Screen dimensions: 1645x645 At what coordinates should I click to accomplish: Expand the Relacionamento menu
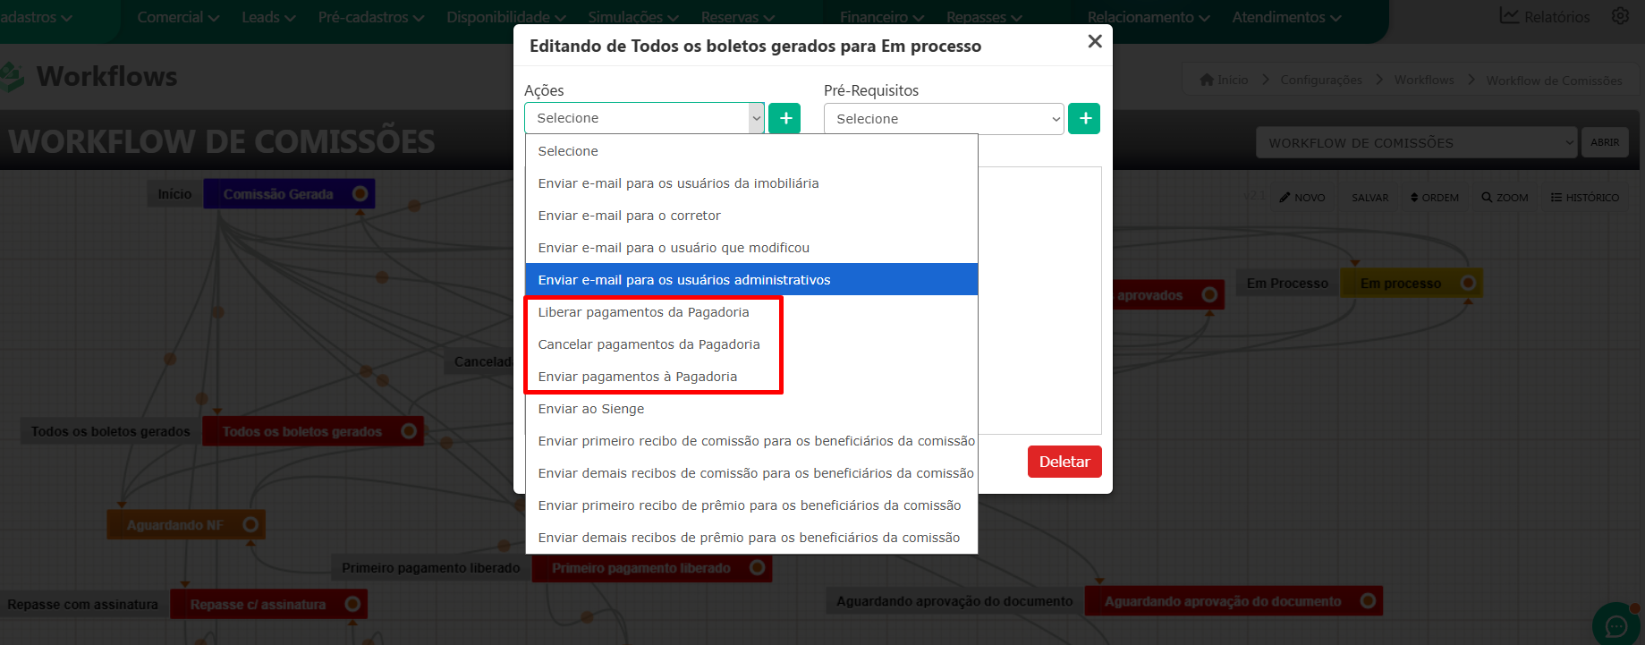click(1149, 17)
